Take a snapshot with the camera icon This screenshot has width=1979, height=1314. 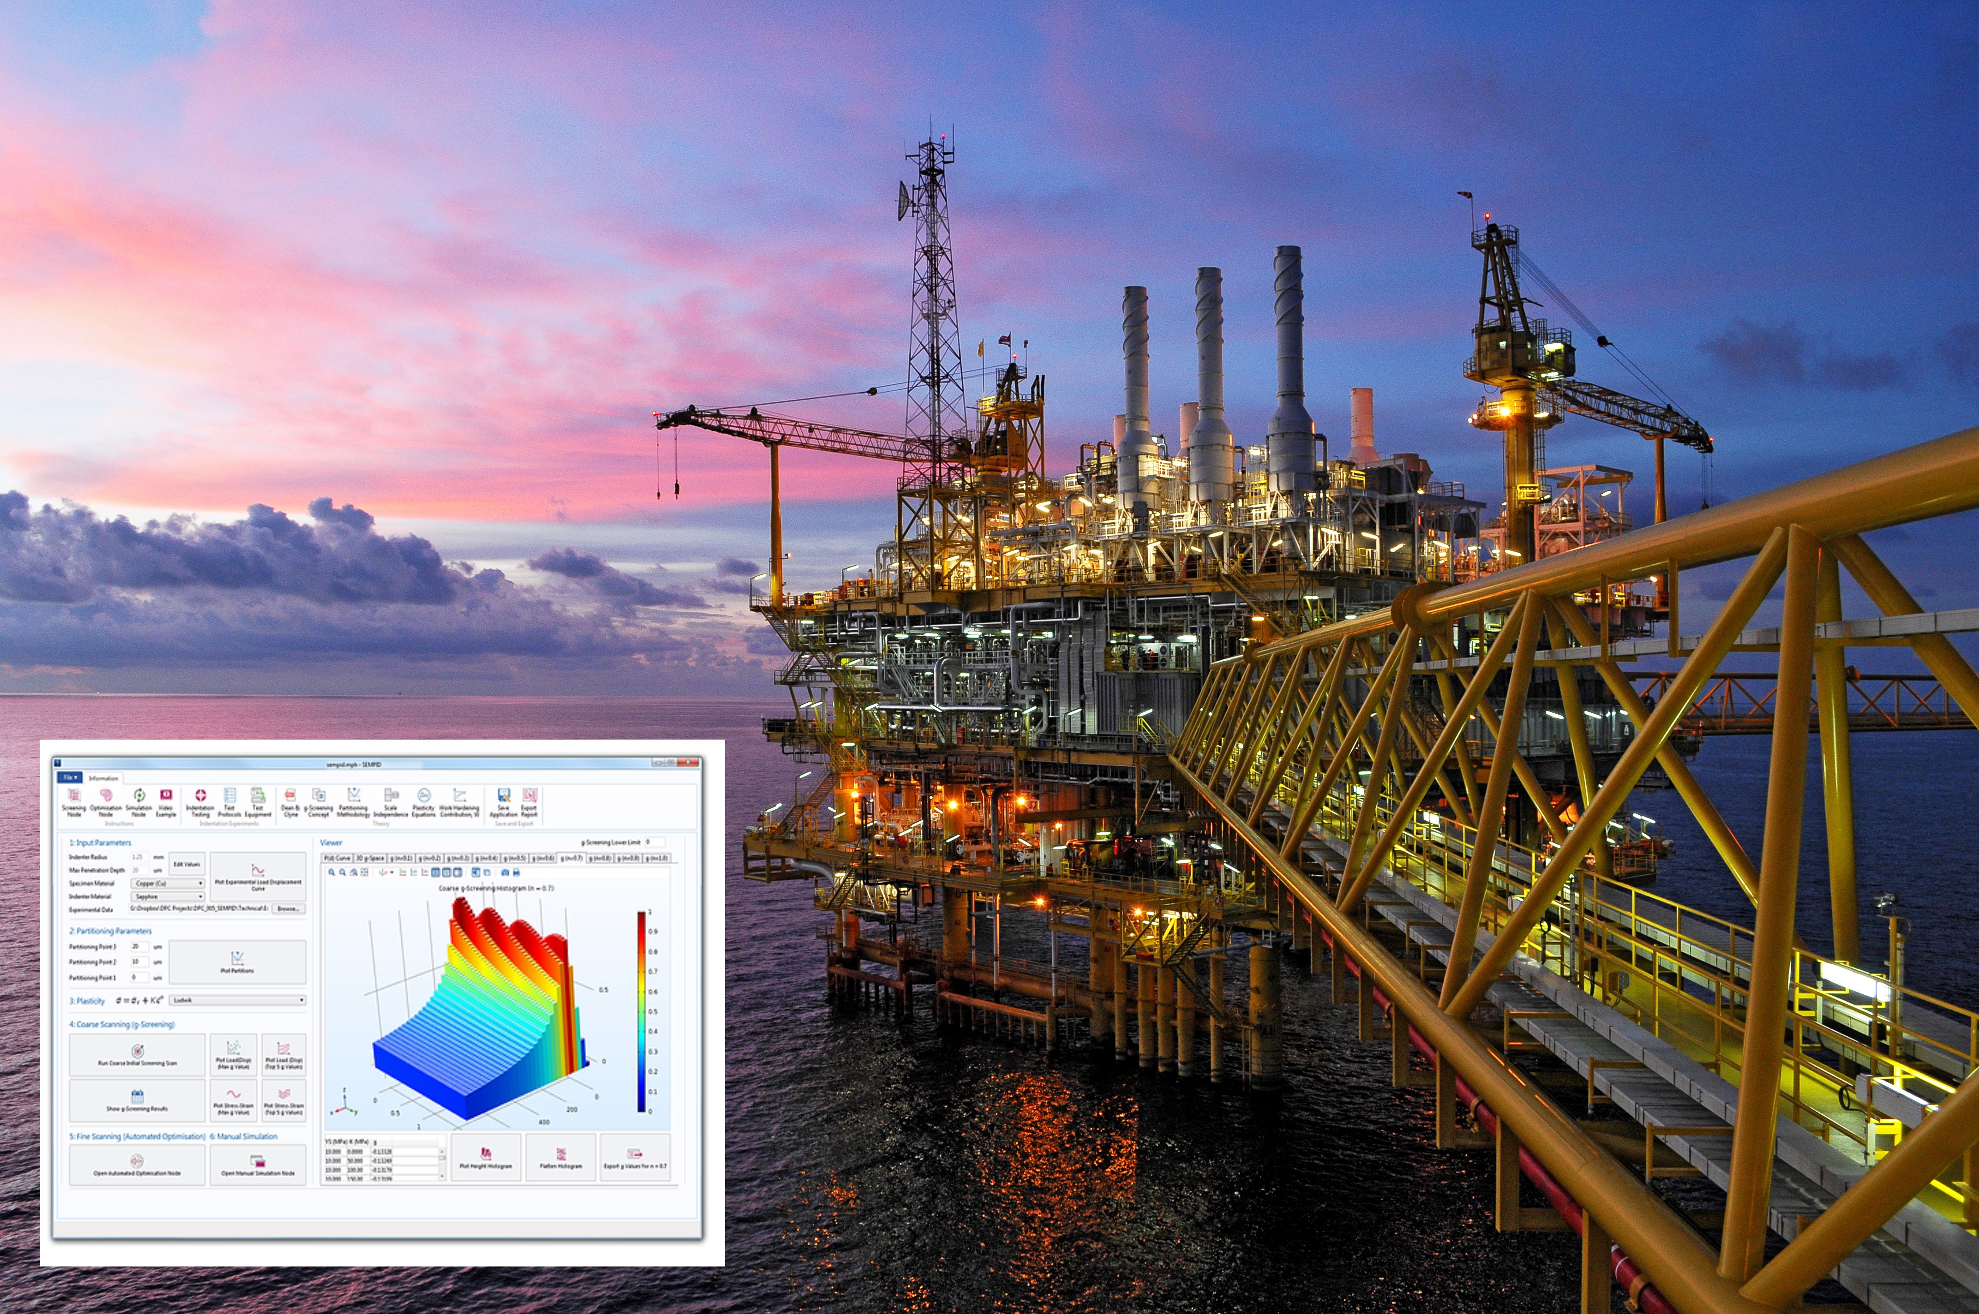click(x=504, y=872)
